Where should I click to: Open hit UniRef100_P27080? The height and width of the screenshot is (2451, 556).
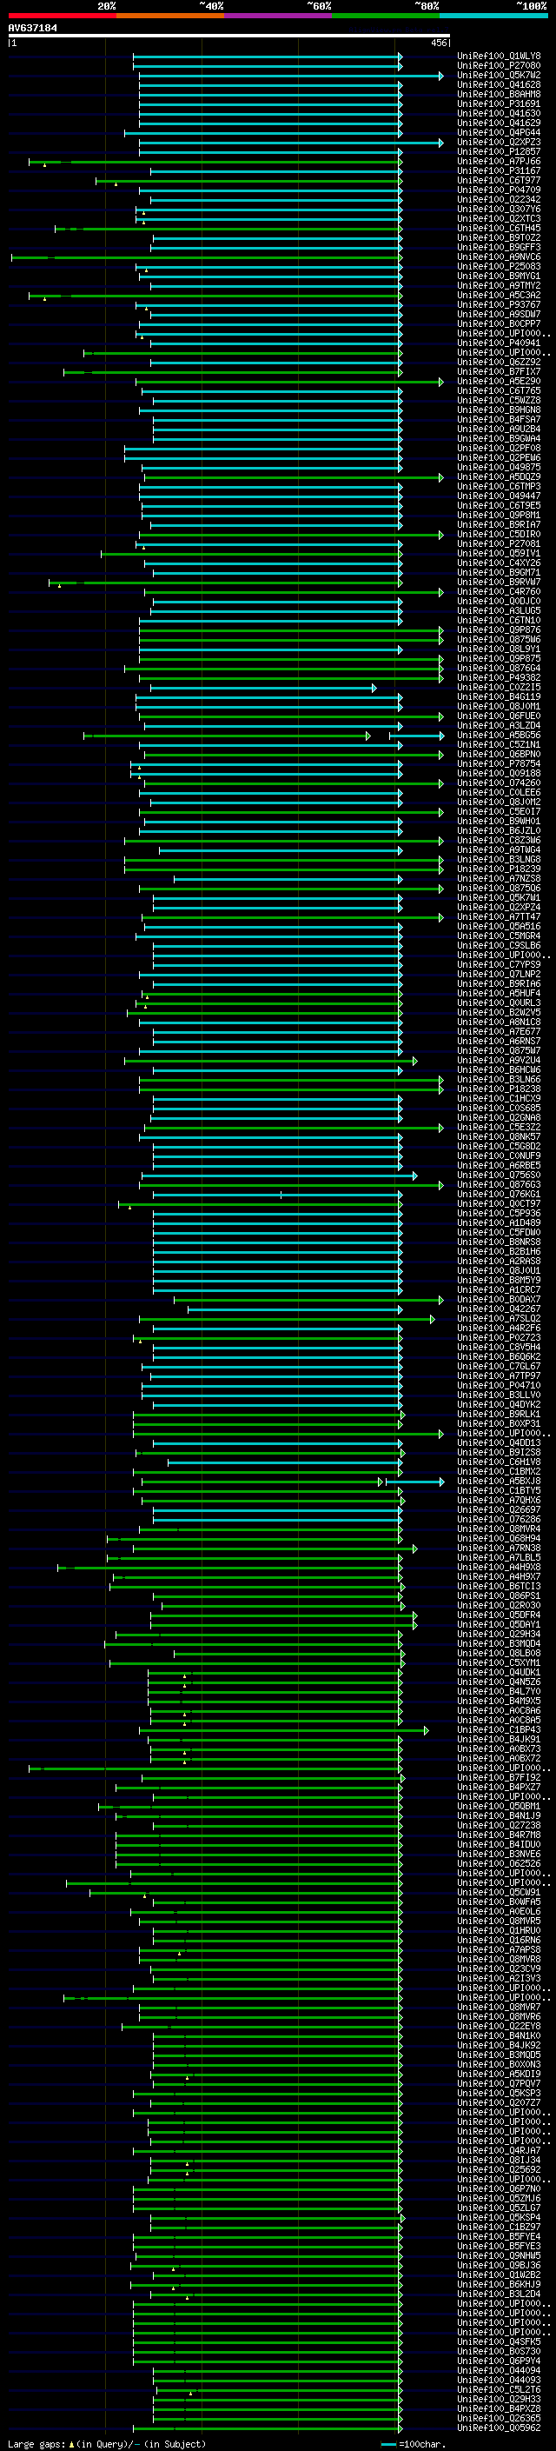coord(499,66)
